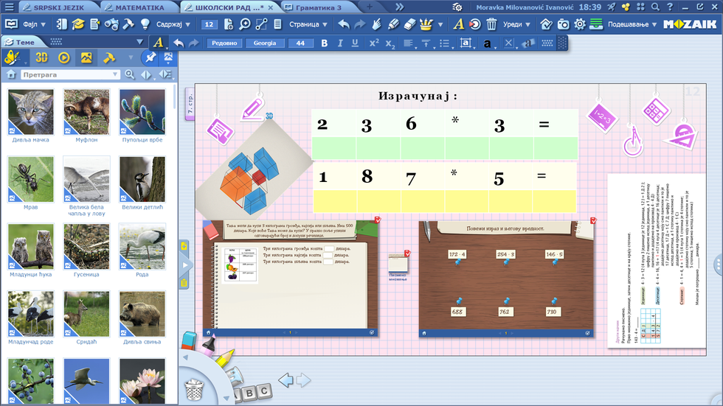Screen dimensions: 723x406
Task: Pick the yellow pencil from tool wheel
Action: point(224,358)
